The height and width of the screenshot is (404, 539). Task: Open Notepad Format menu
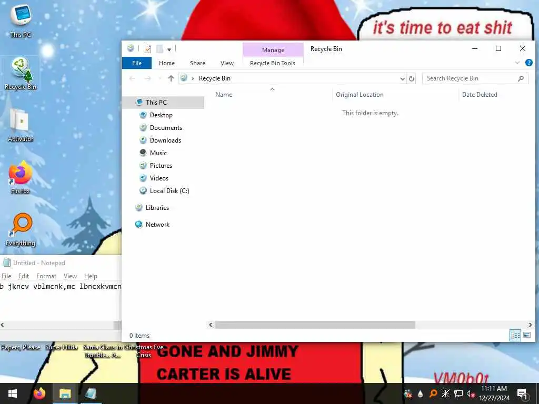(46, 276)
